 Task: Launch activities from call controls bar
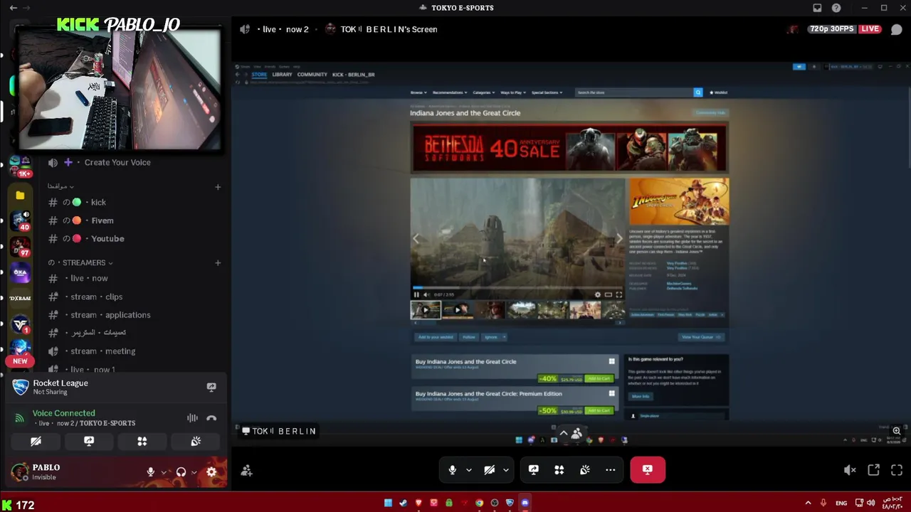pyautogui.click(x=559, y=469)
